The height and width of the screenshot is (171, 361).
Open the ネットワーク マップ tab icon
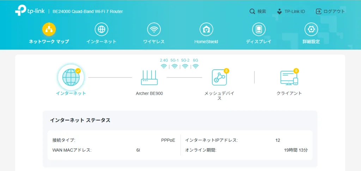point(49,30)
